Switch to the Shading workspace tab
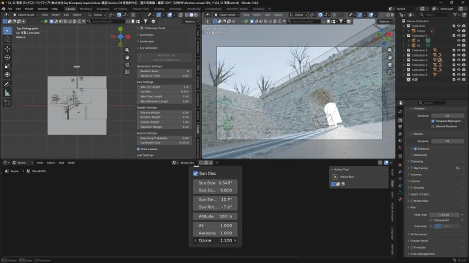 click(159, 8)
